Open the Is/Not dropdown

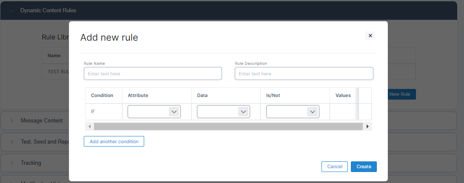click(x=293, y=112)
